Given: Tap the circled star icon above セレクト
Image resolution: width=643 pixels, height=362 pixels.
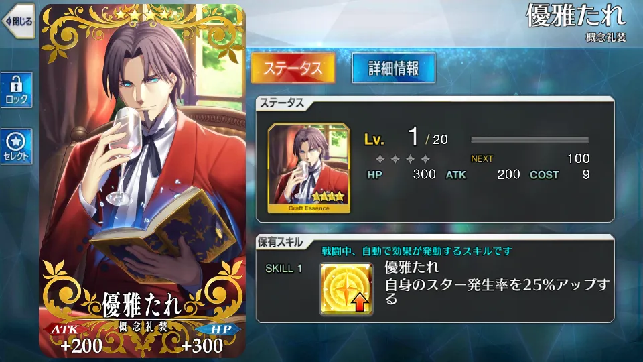Looking at the screenshot, I should click(x=16, y=141).
